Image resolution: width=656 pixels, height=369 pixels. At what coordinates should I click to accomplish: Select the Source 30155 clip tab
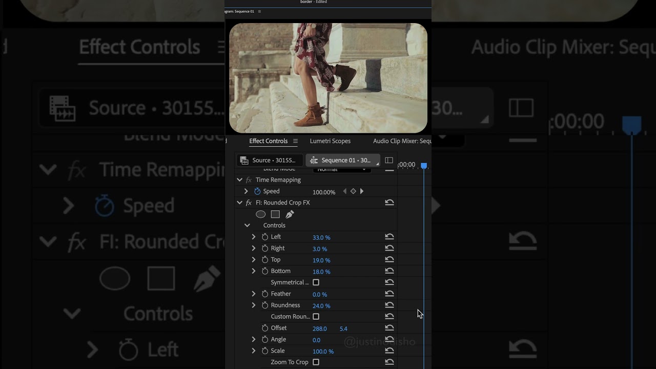(270, 160)
